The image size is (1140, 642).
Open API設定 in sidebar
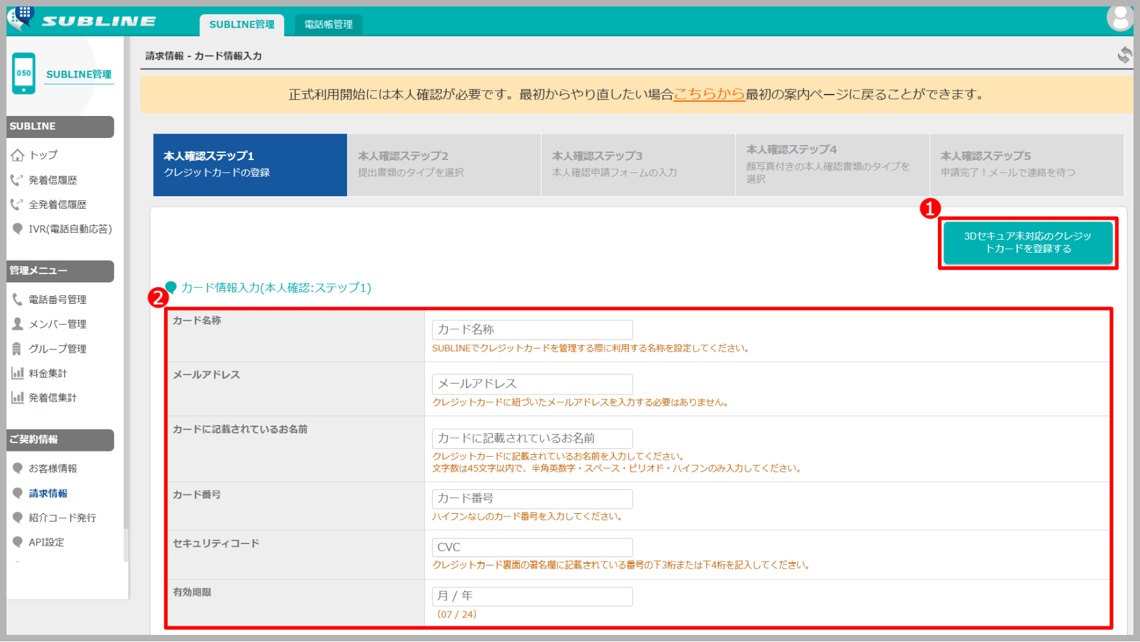46,542
